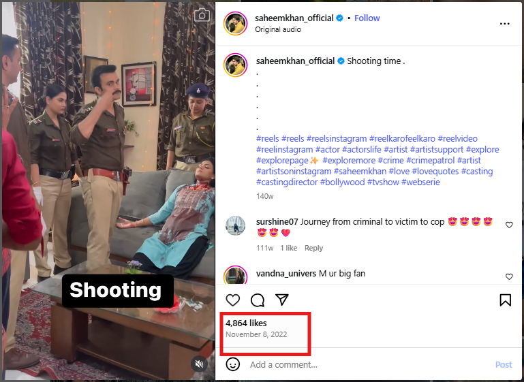Share post using paper plane icon
This screenshot has width=524, height=382.
point(282,300)
